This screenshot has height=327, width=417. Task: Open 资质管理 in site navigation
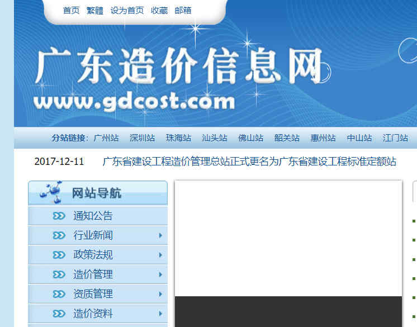[93, 294]
